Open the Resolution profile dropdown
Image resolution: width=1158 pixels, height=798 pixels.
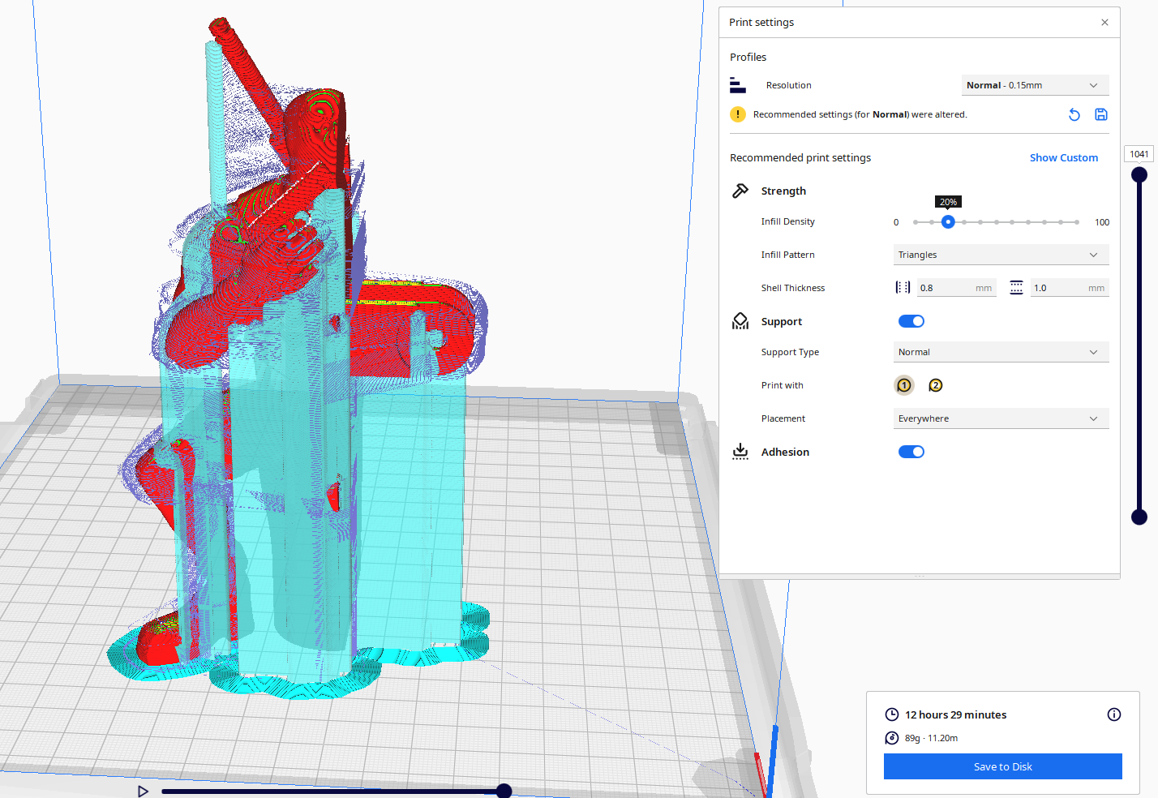[1035, 84]
